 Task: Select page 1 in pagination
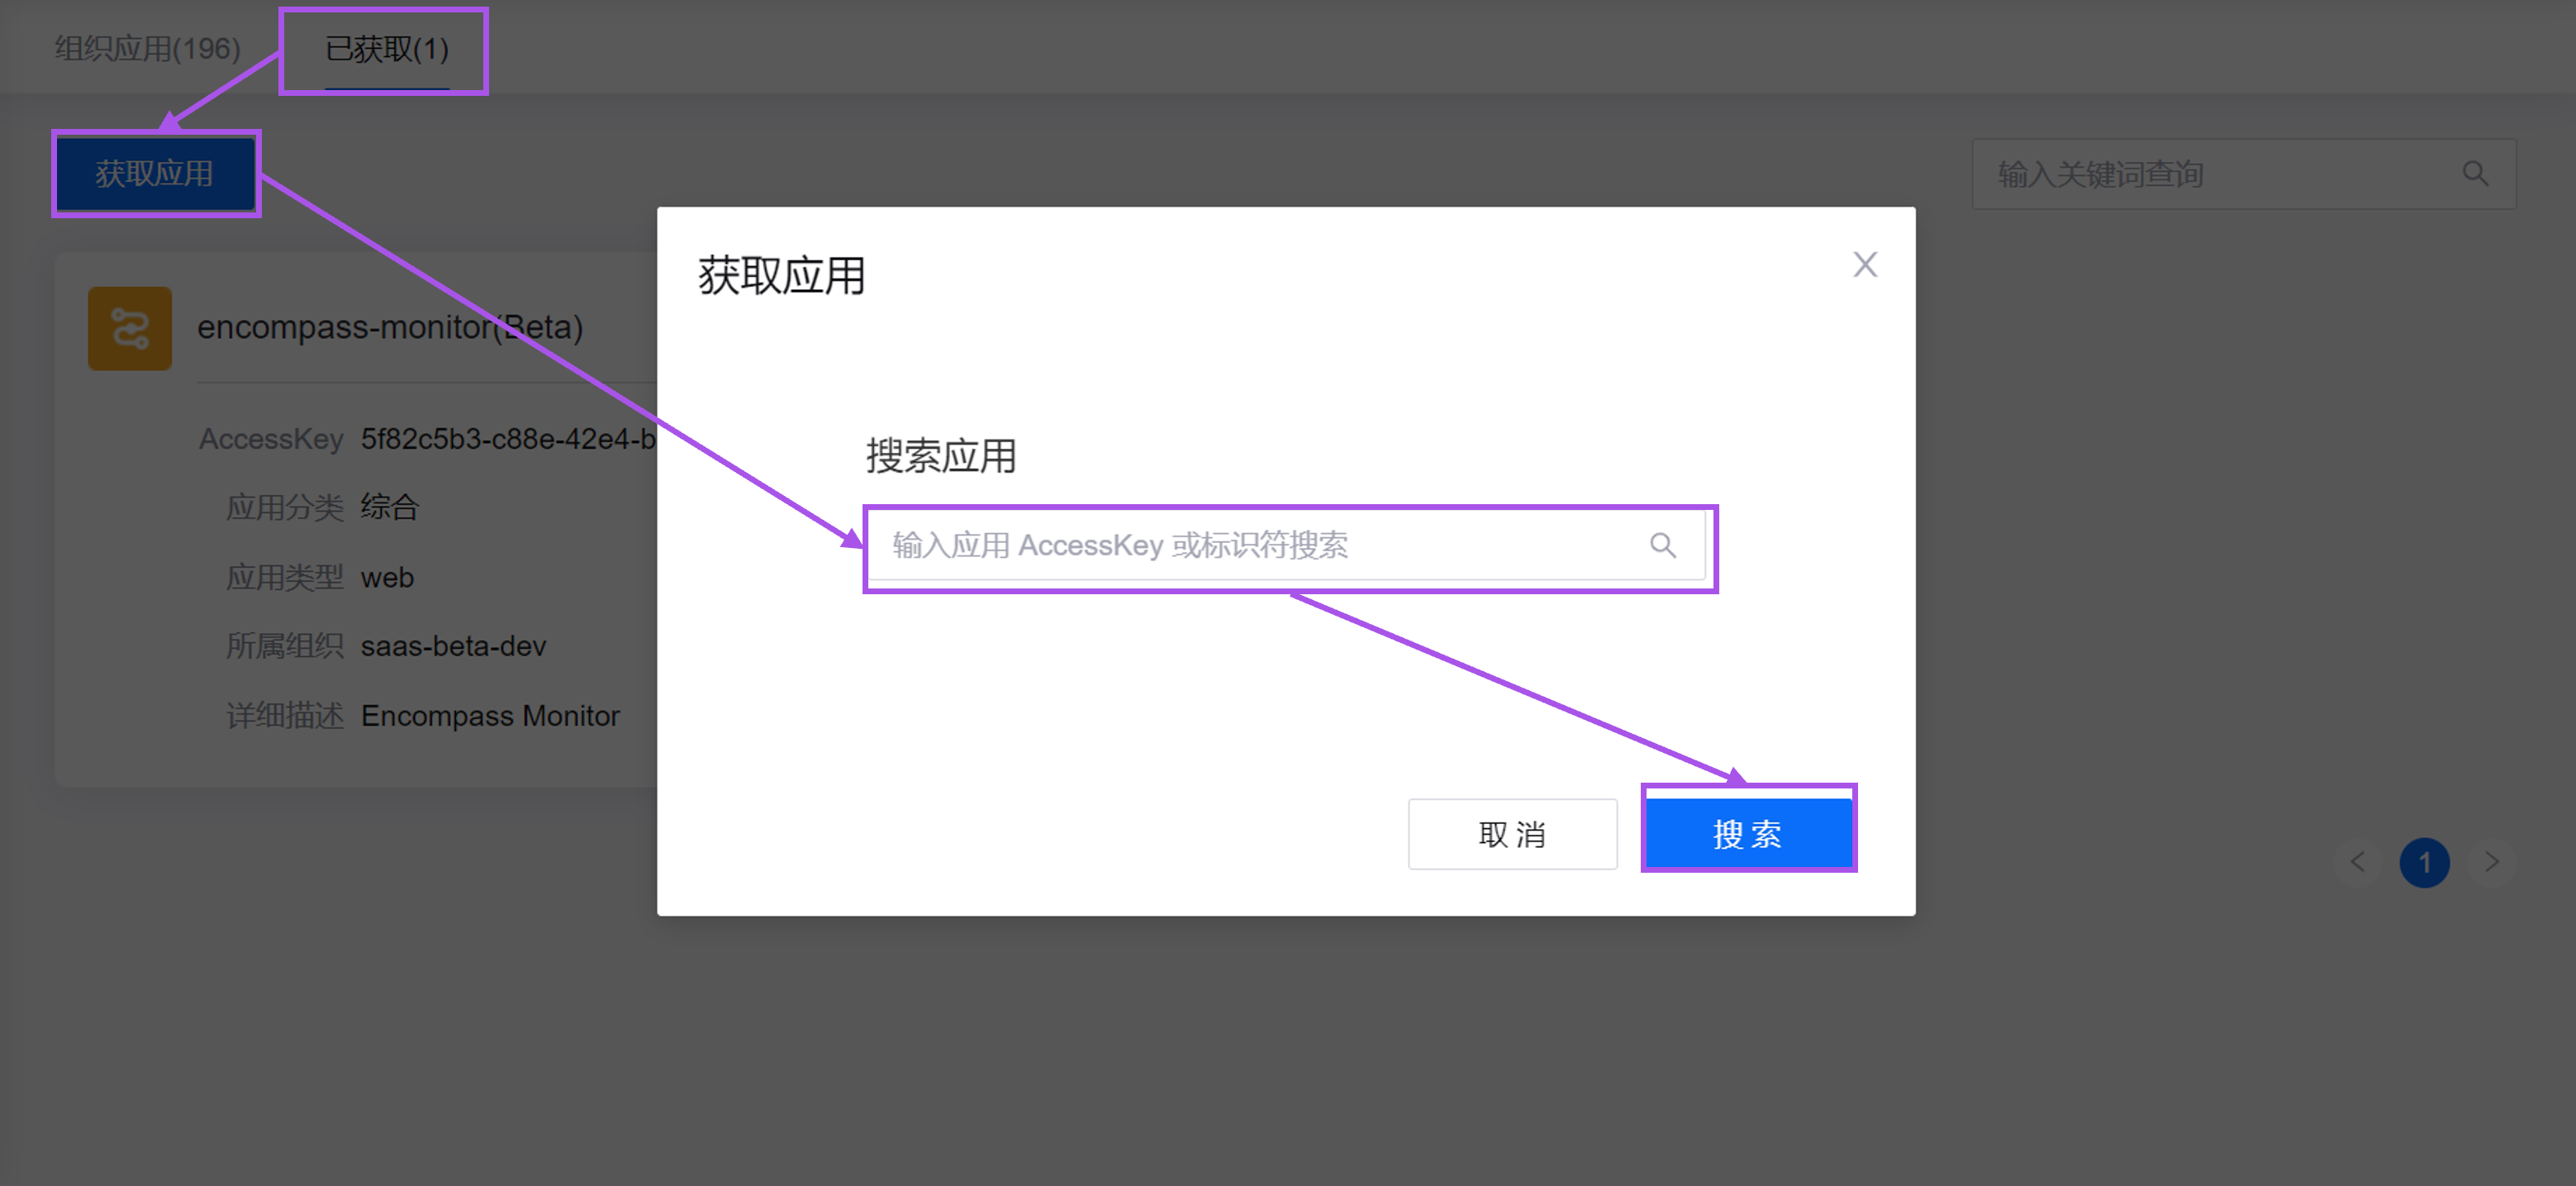click(x=2424, y=862)
